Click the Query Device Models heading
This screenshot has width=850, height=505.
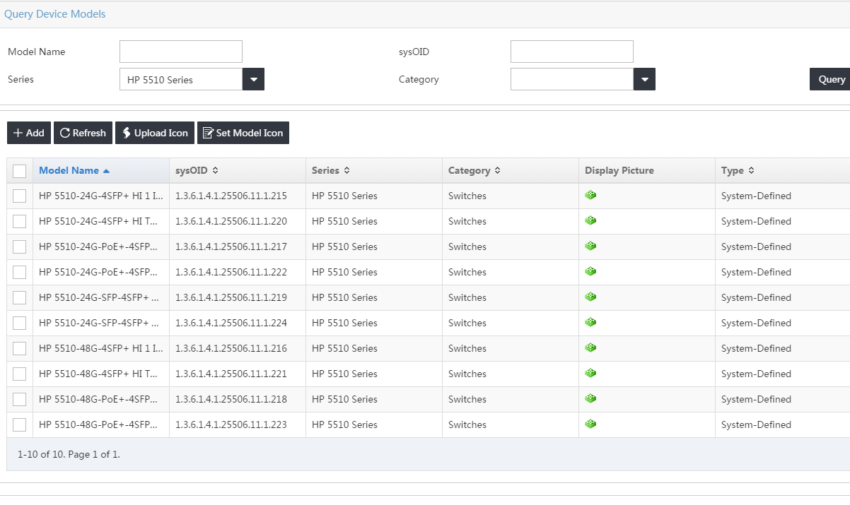[54, 14]
